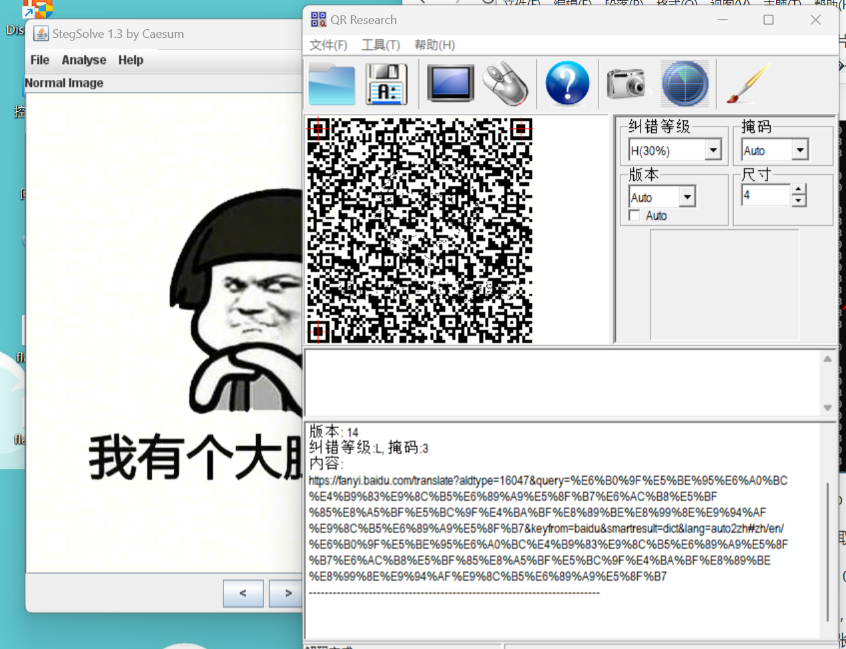Click the Normal Image label in StegSolve
Screen dimensions: 846x649
[64, 83]
